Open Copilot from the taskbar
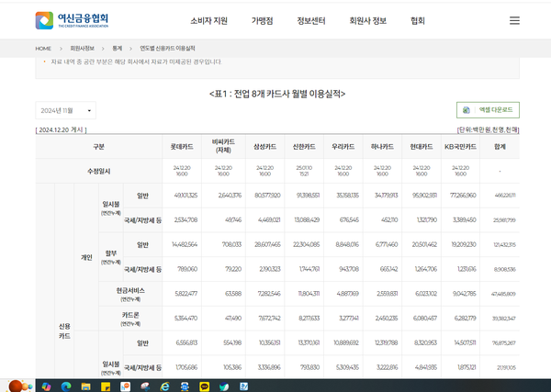Viewport: 551px width, 392px height. point(46,386)
